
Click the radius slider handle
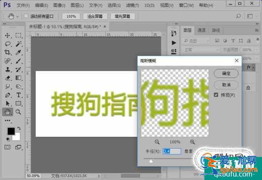click(151, 162)
